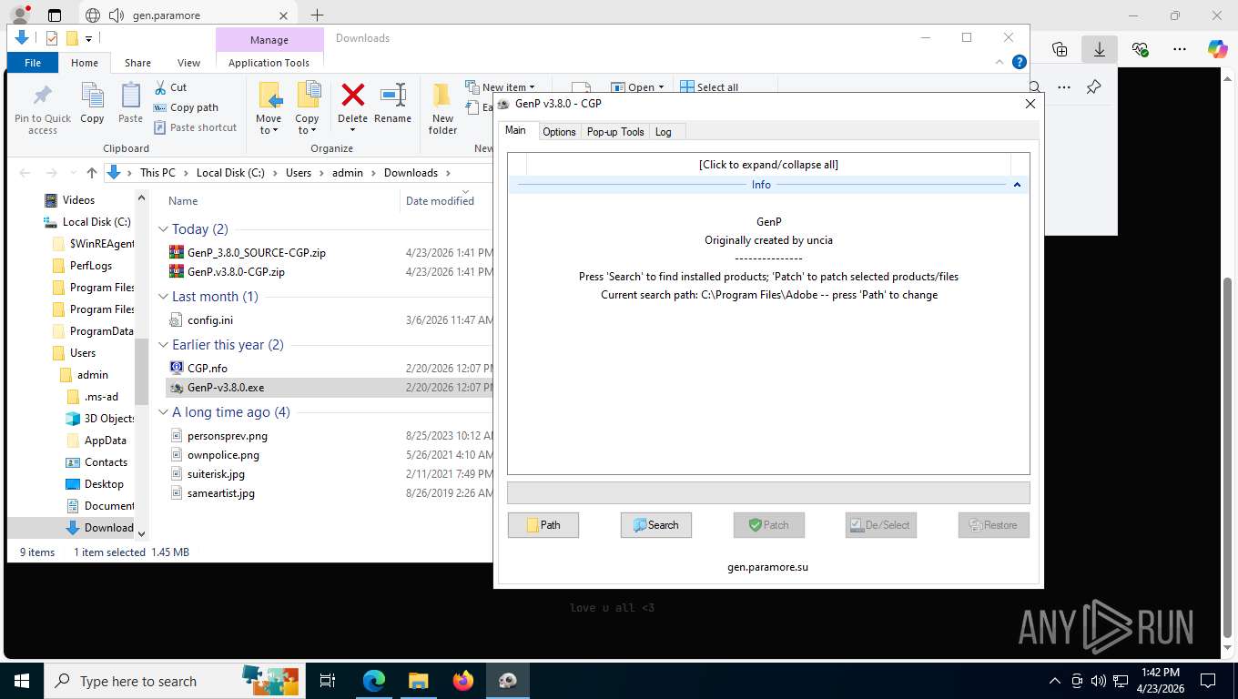Screen dimensions: 1238x699
Task: Open the View ribbon tab in Explorer
Action: pyautogui.click(x=188, y=63)
